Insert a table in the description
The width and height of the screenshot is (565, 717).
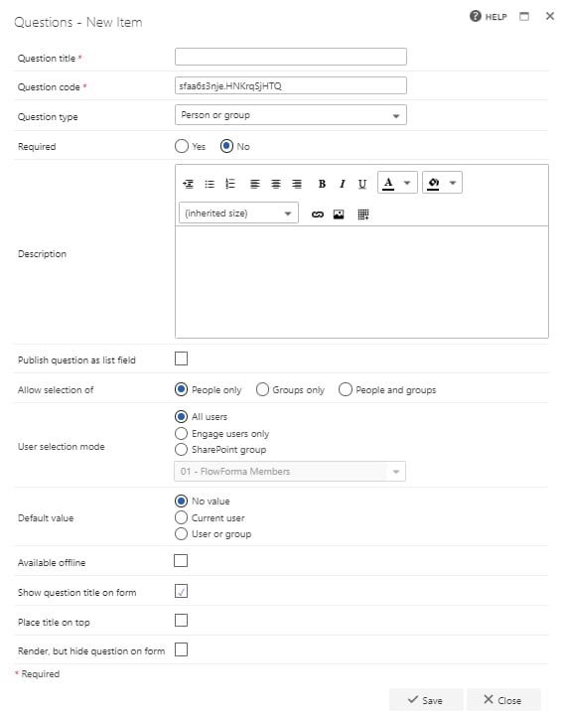[x=363, y=214]
